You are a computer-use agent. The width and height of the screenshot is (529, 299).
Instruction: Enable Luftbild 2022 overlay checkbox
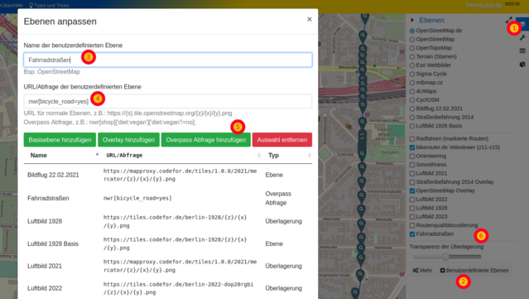point(412,200)
